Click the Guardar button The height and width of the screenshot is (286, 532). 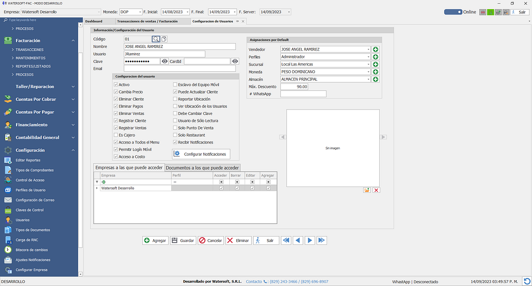(x=183, y=240)
